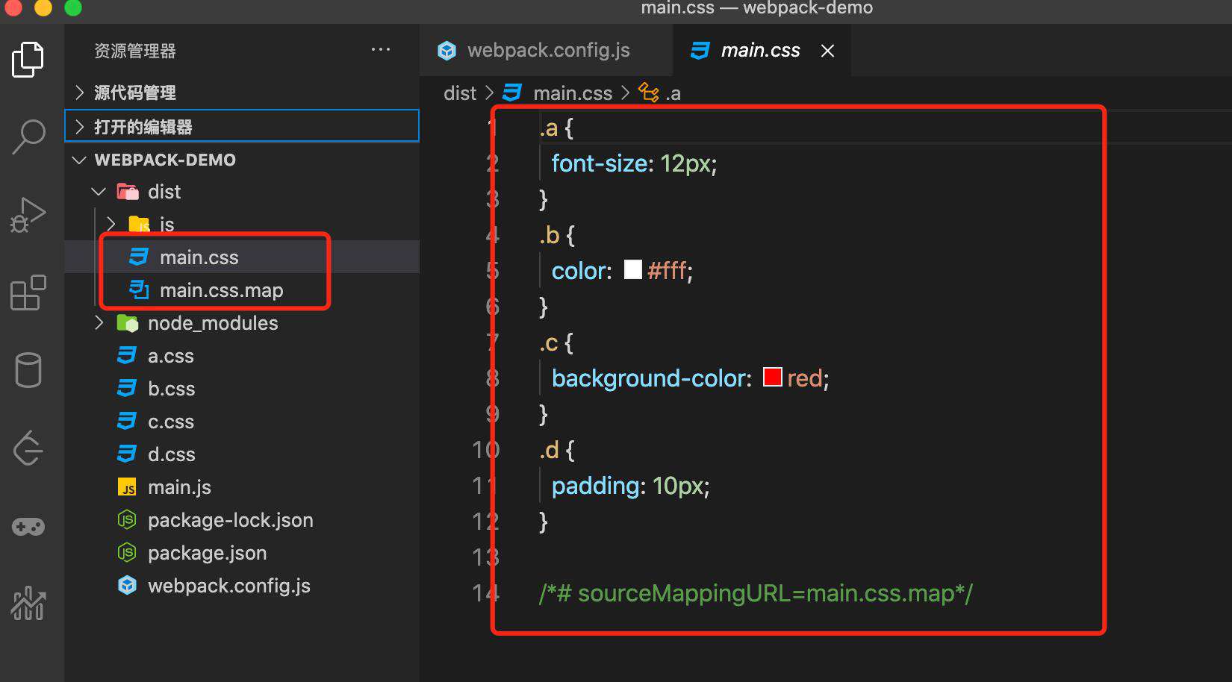Open webpack.config.js in file tree
The width and height of the screenshot is (1232, 682).
tap(242, 586)
